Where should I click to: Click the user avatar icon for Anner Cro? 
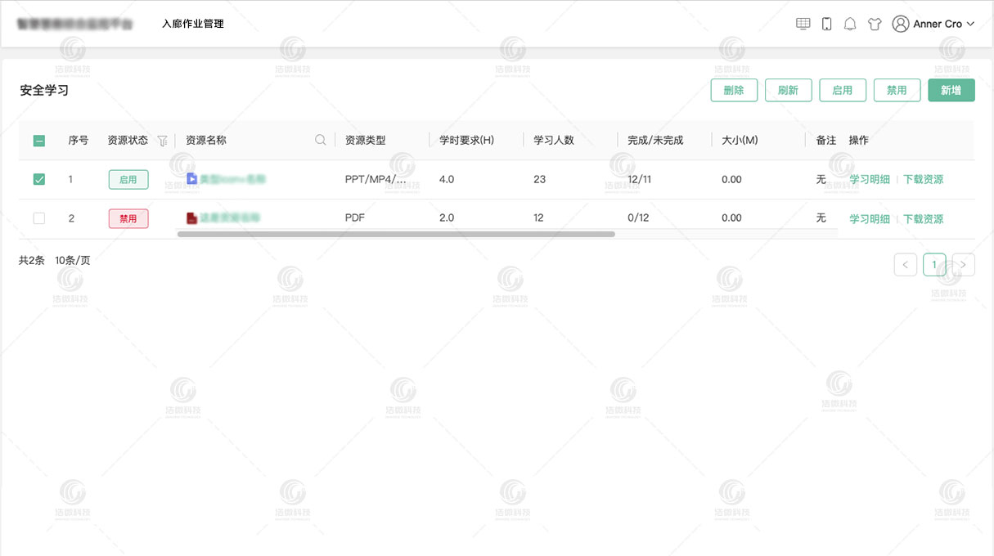point(901,24)
